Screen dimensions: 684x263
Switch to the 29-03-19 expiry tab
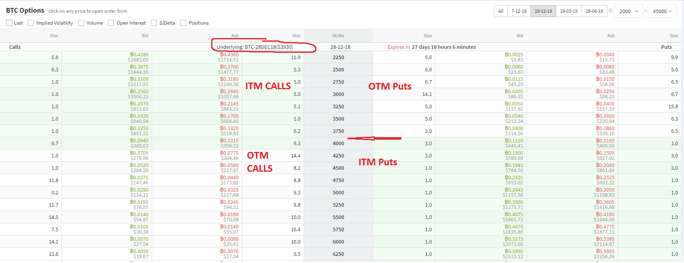click(x=568, y=11)
